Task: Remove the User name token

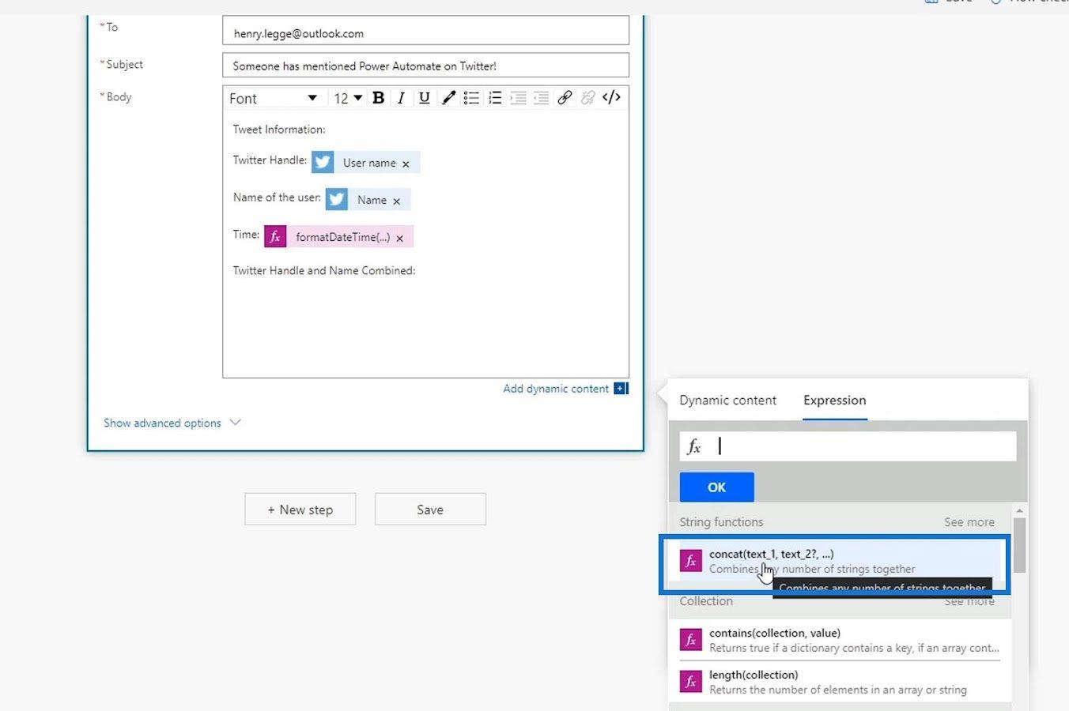Action: [406, 164]
